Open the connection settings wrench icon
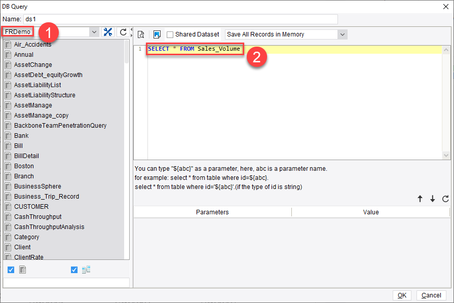Viewport: 454px width, 303px height. pyautogui.click(x=108, y=31)
